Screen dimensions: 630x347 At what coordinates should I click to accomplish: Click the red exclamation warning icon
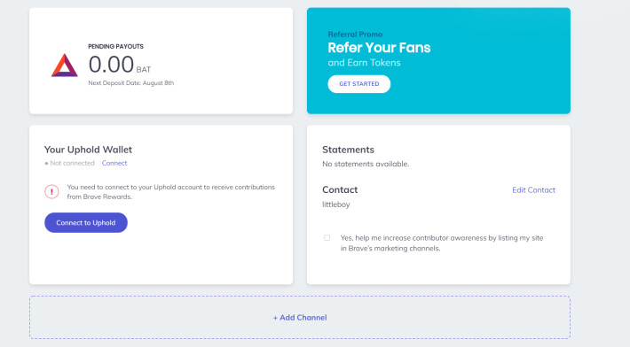51,191
